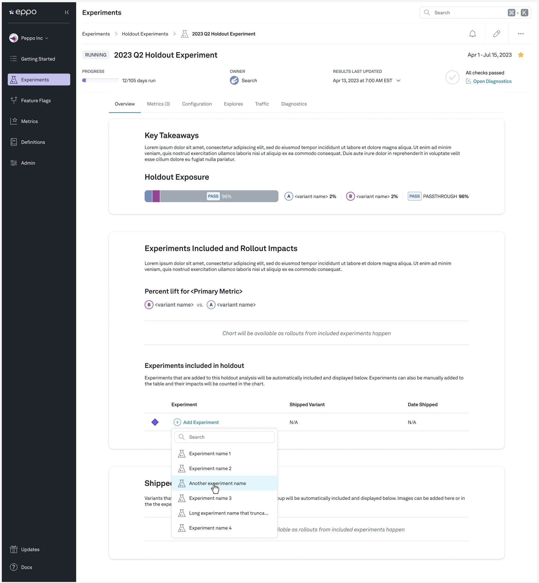The image size is (539, 583).
Task: Click the experiment progress bar
Action: [100, 80]
